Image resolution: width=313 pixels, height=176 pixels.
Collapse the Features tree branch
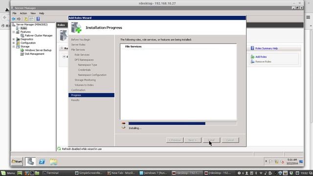click(14, 32)
